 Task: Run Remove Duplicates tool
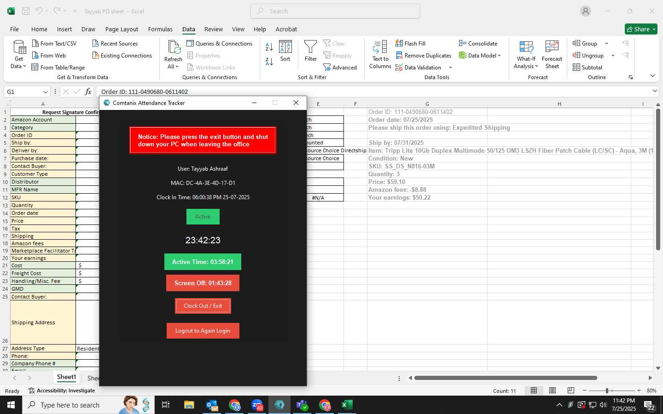[x=424, y=56]
